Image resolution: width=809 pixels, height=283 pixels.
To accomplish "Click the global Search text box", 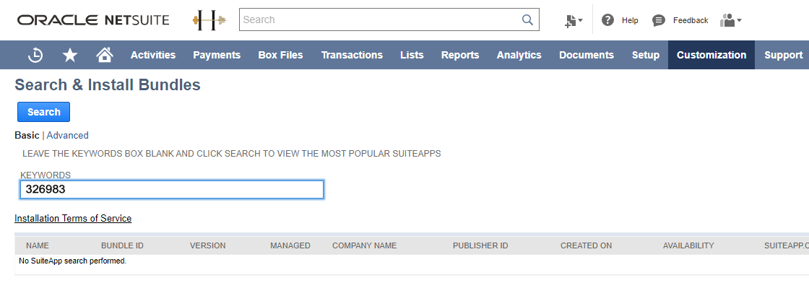I will click(389, 19).
